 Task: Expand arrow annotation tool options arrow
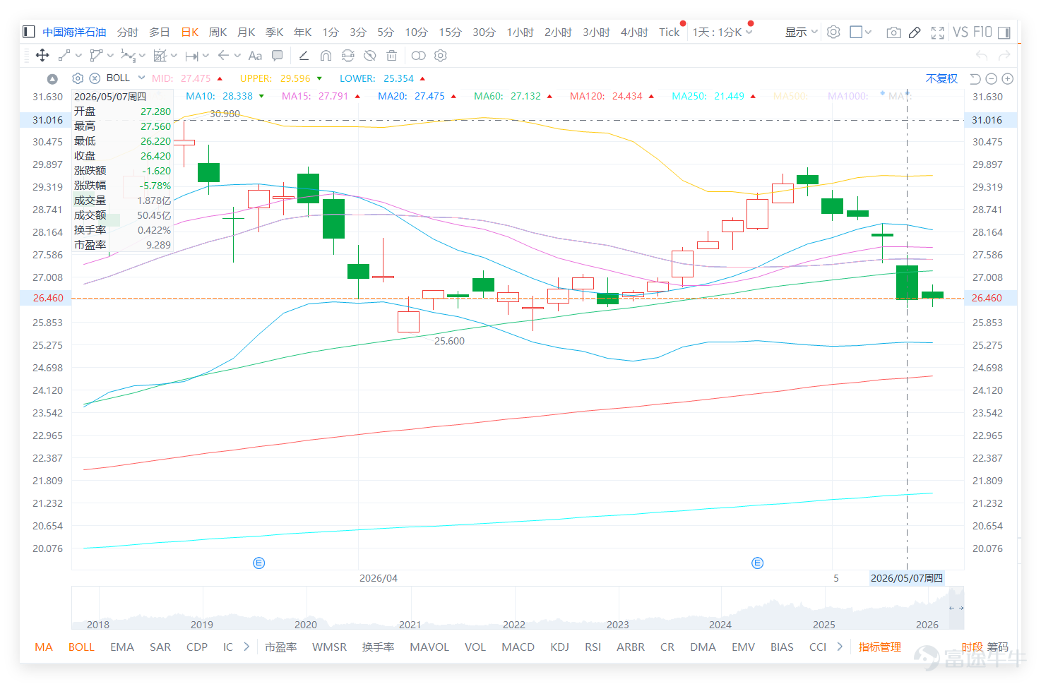pos(237,56)
